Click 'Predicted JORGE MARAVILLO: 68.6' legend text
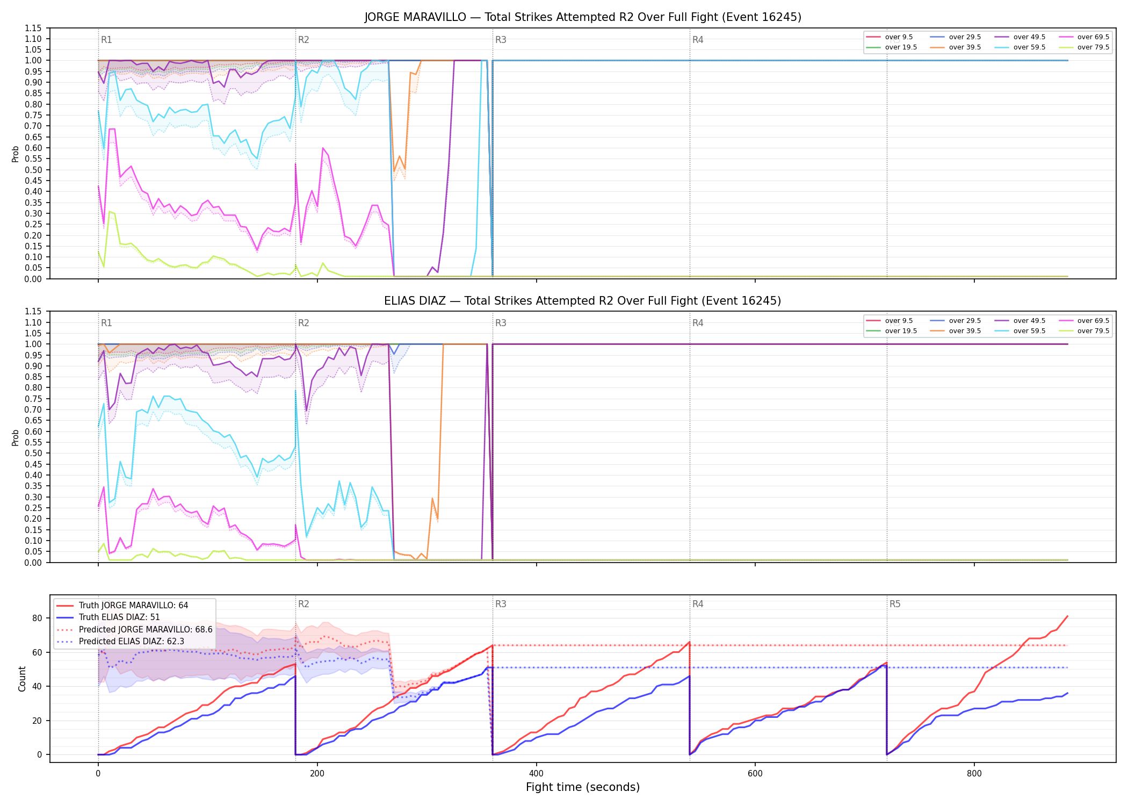The width and height of the screenshot is (1128, 806). [x=146, y=629]
